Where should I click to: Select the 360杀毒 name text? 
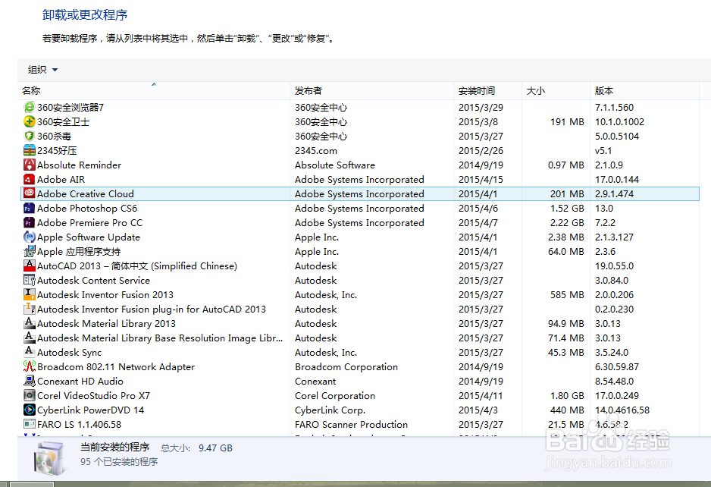click(x=54, y=136)
